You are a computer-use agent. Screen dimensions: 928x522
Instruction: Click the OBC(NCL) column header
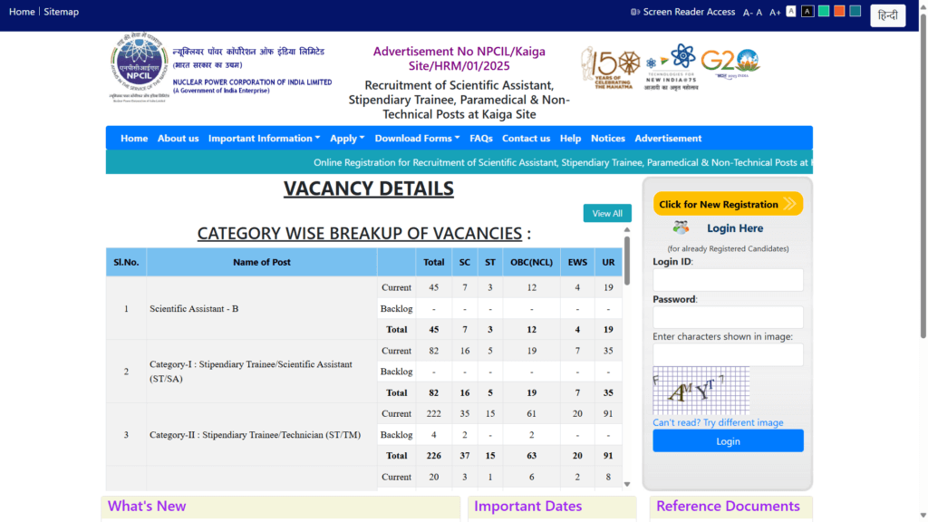pos(531,262)
